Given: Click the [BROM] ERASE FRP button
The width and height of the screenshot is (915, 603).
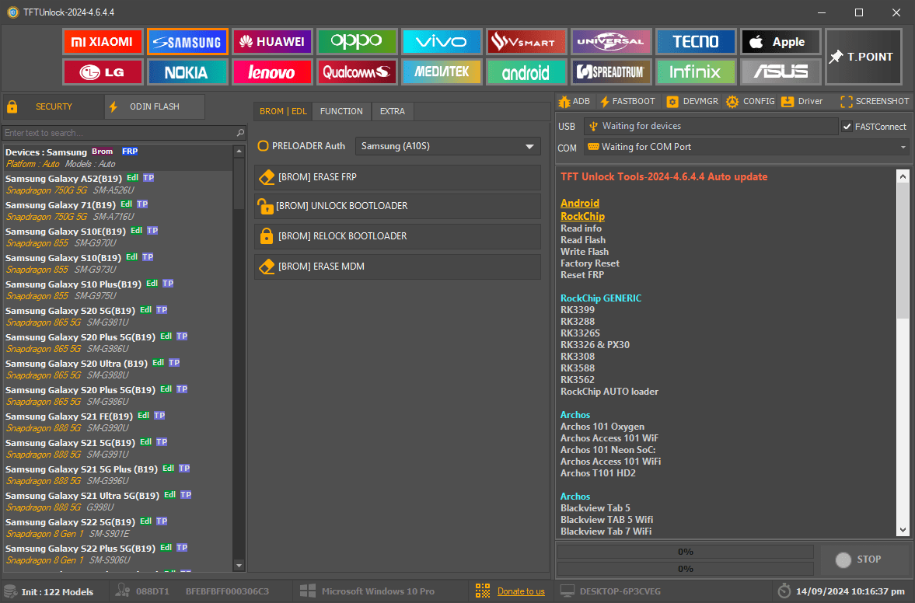Looking at the screenshot, I should pos(397,177).
